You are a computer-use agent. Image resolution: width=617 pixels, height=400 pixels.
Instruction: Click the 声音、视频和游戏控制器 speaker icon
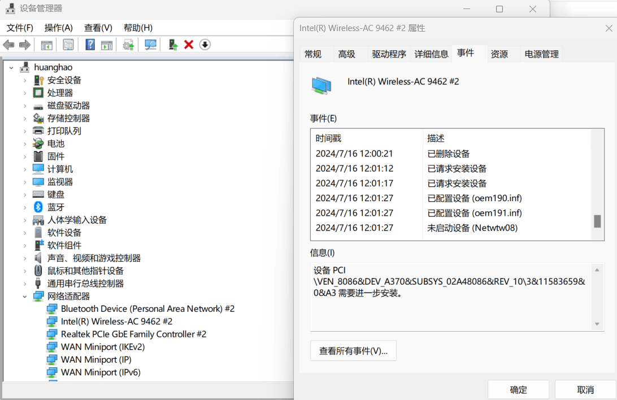coord(38,258)
